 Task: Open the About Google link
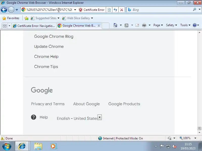(86, 104)
